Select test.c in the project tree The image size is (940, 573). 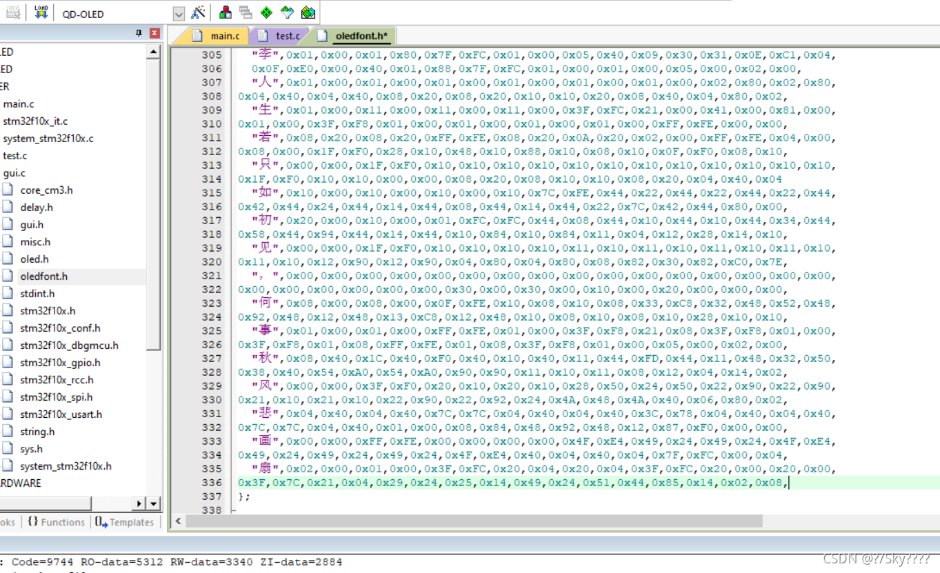15,155
